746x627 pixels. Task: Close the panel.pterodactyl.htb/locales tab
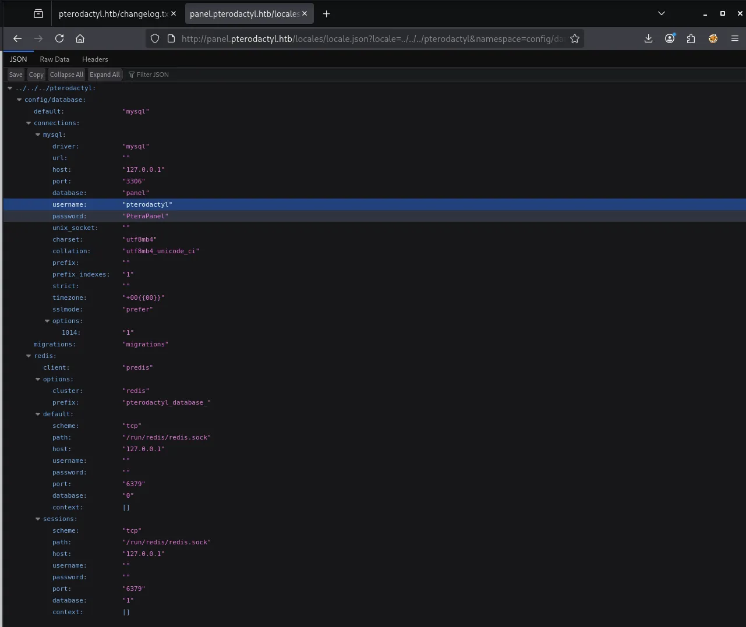pos(305,13)
